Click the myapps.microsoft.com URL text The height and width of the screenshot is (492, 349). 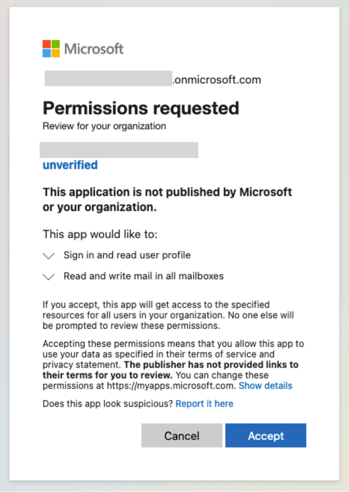coord(169,385)
